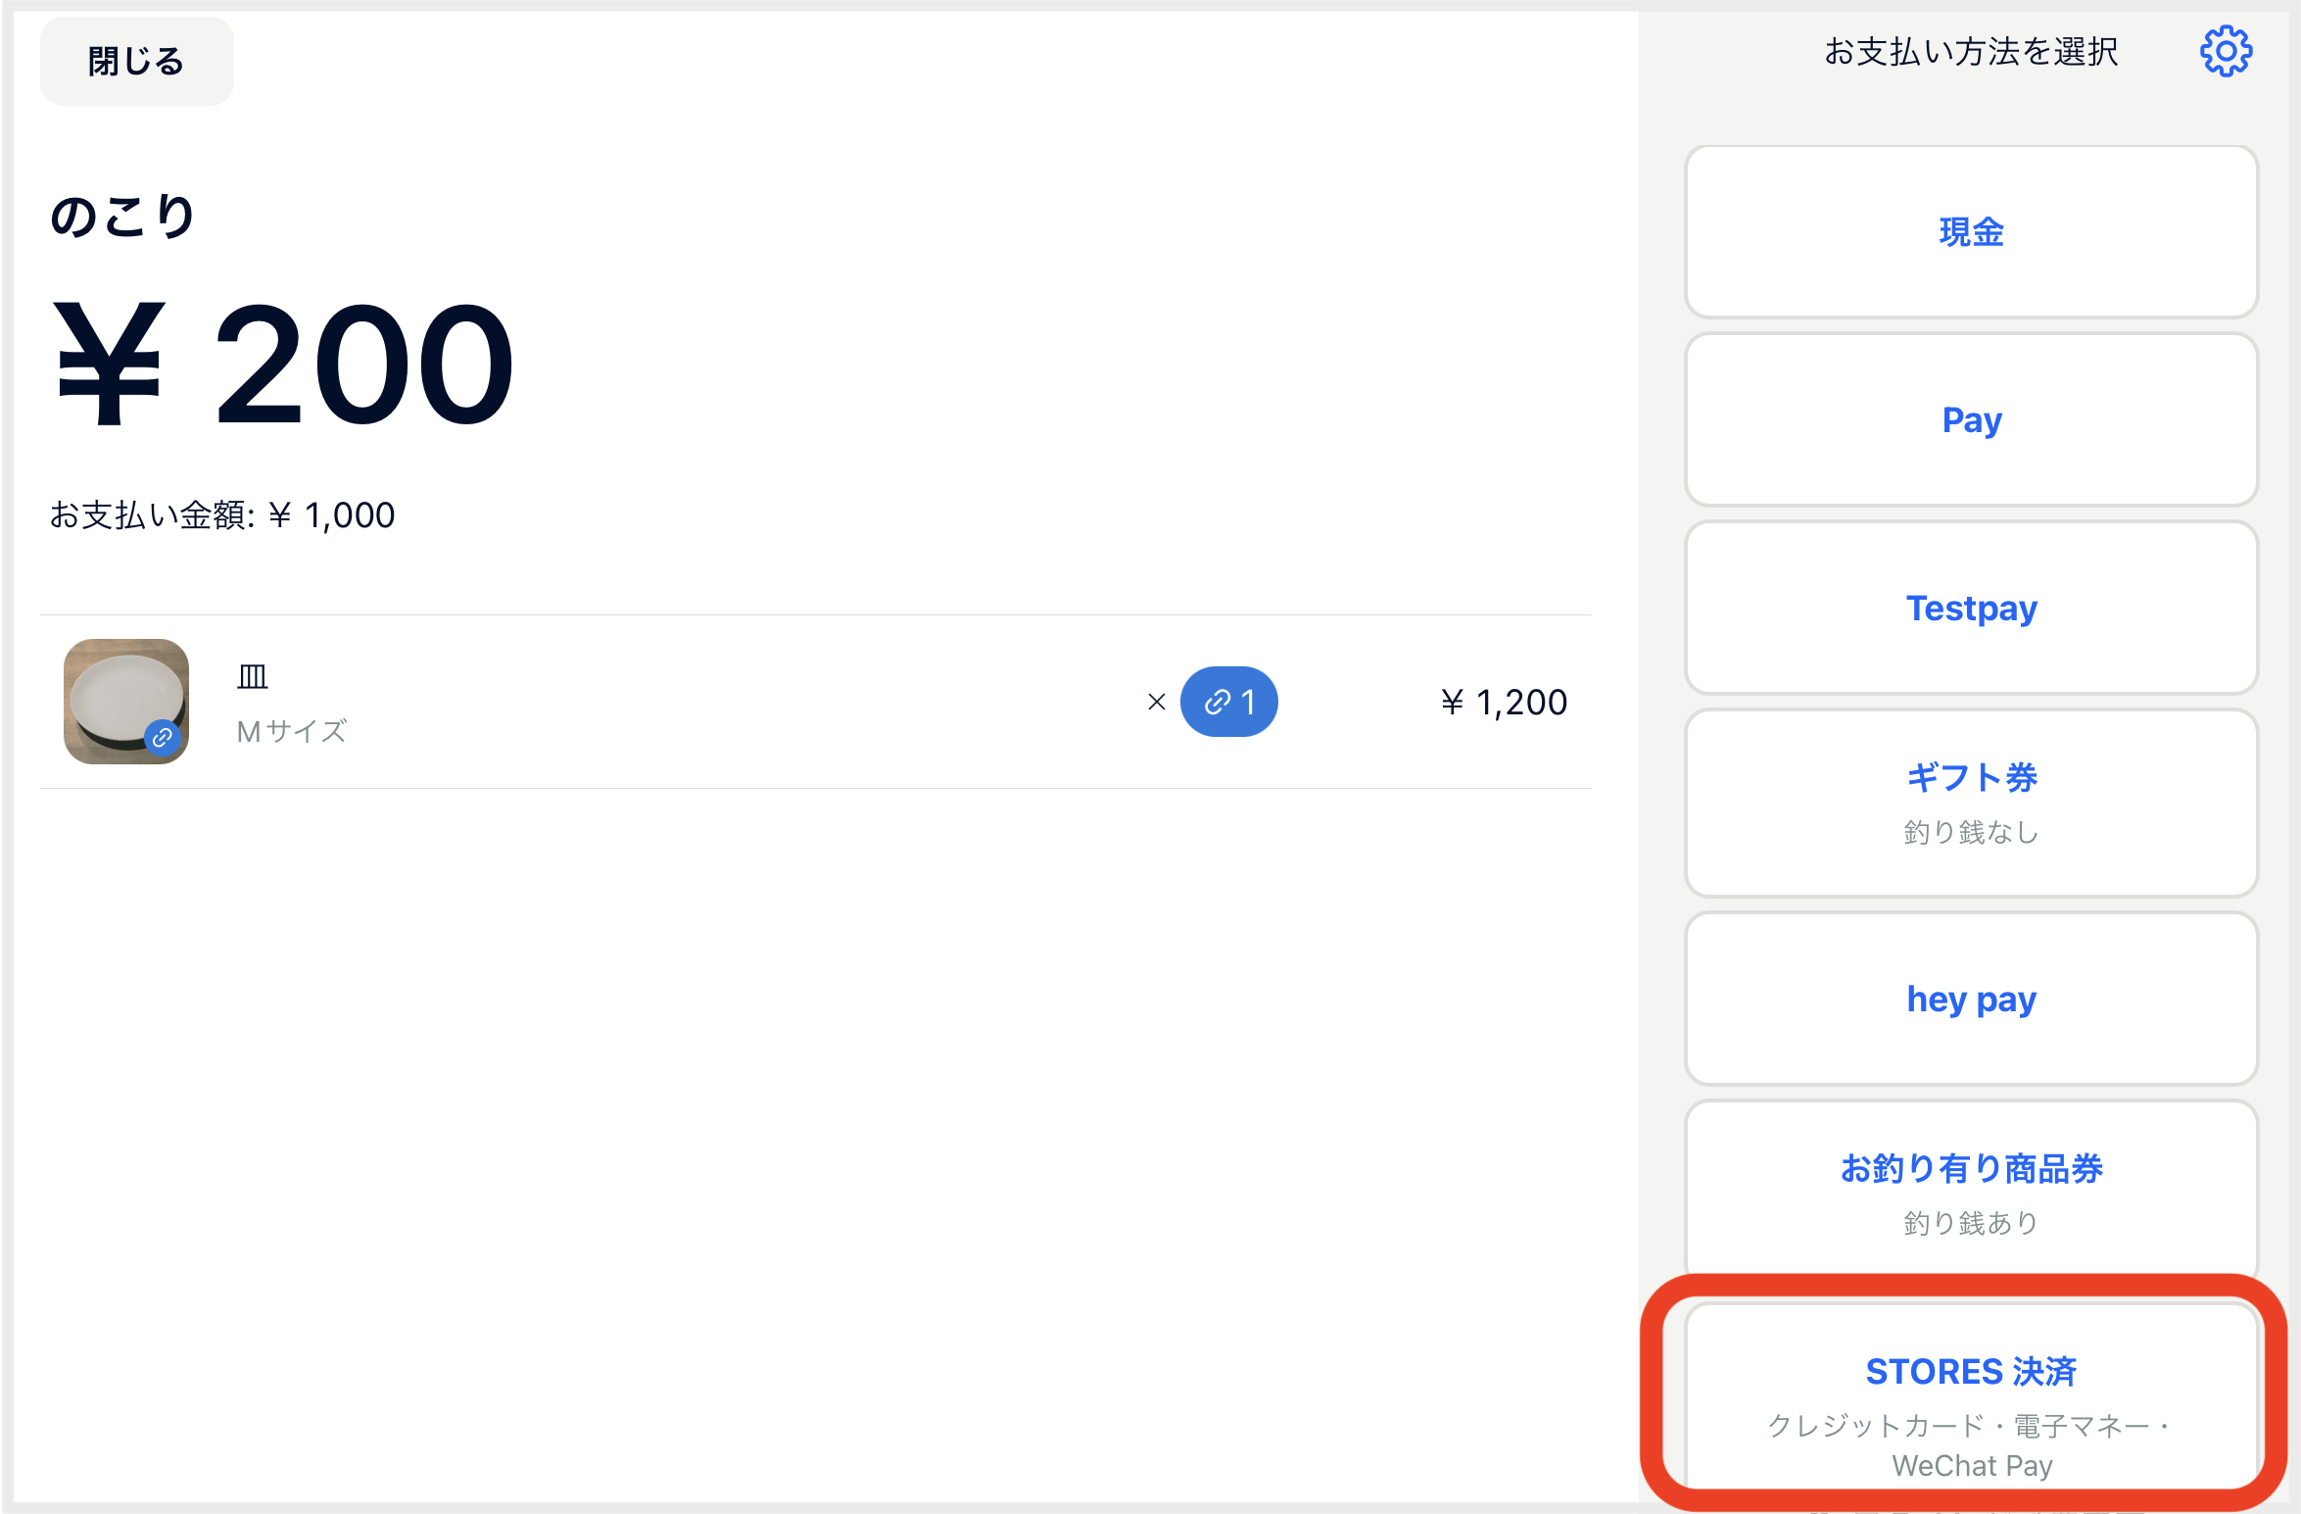Click the linked quantity badge showing 1
Image resolution: width=2301 pixels, height=1514 pixels.
coord(1228,702)
